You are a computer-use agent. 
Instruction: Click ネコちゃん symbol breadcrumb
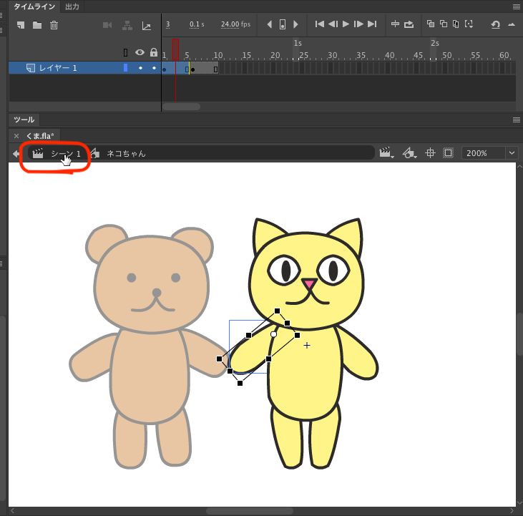(x=126, y=154)
